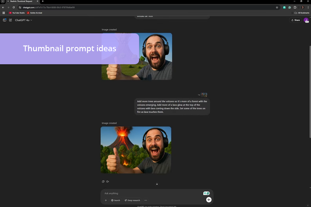Open the purple user profile avatar
The height and width of the screenshot is (207, 311).
(306, 20)
